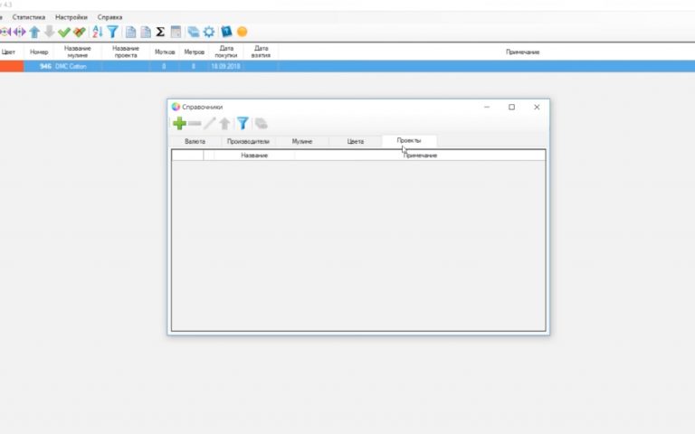Viewport: 695px width, 434px height.
Task: Click the Название column header in Справочники
Action: [x=254, y=156]
